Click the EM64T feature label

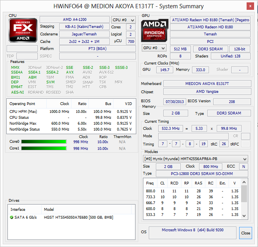17,87
